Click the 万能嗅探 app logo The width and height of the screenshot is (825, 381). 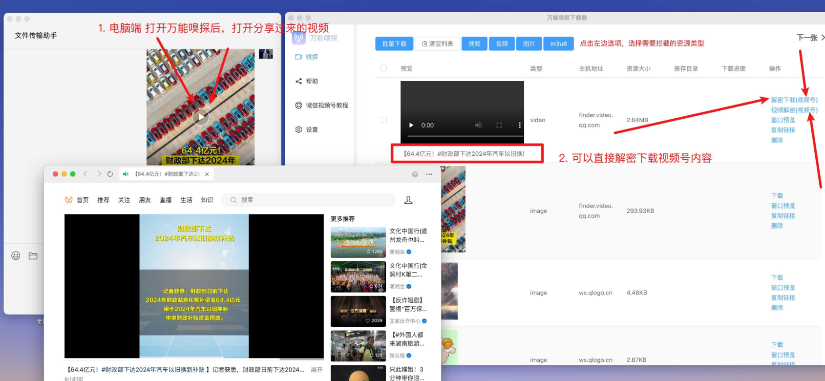pyautogui.click(x=298, y=38)
